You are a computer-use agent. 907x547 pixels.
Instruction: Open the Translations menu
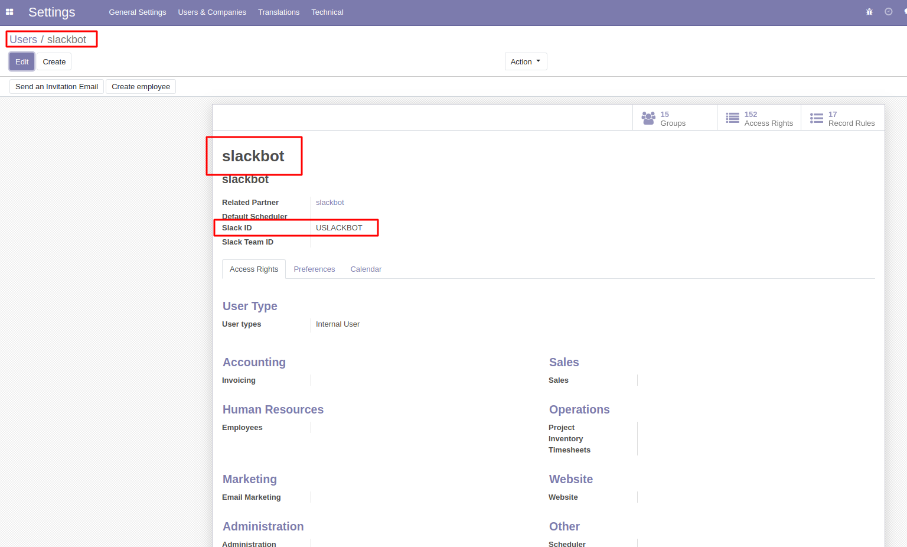pyautogui.click(x=279, y=12)
